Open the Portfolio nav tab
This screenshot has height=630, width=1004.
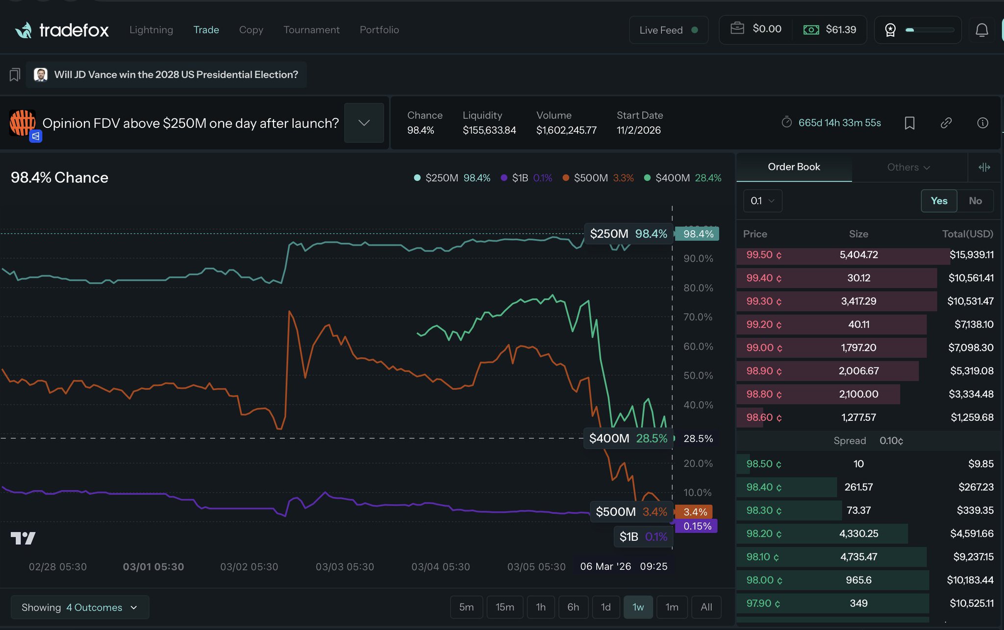tap(379, 30)
